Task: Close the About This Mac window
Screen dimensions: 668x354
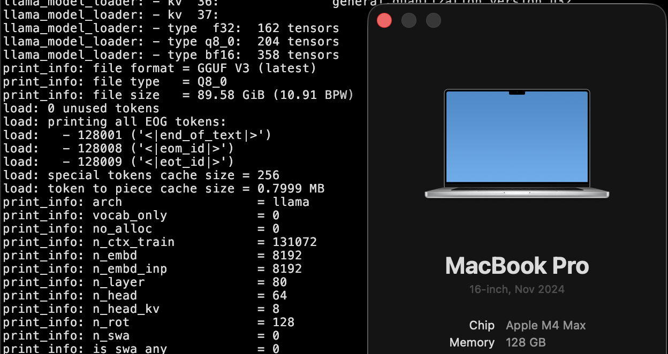Action: [x=384, y=21]
